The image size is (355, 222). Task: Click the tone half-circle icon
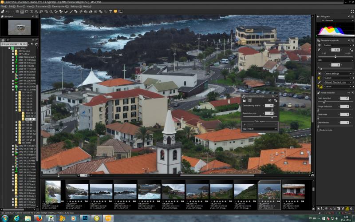point(319,78)
